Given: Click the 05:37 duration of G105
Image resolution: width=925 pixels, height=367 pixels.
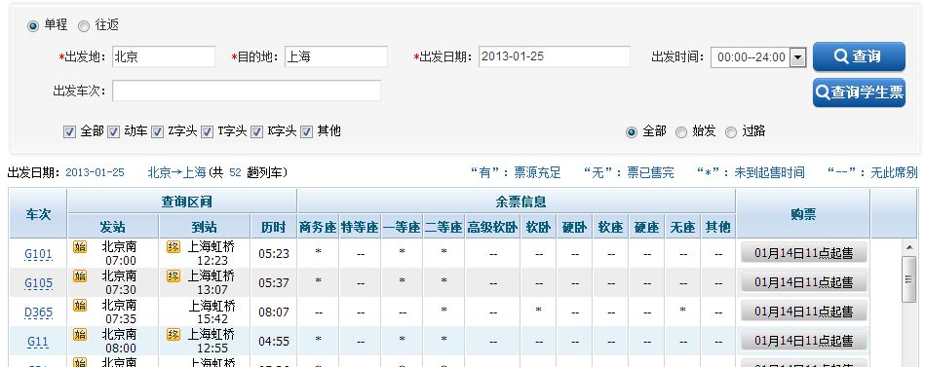Looking at the screenshot, I should 274,282.
